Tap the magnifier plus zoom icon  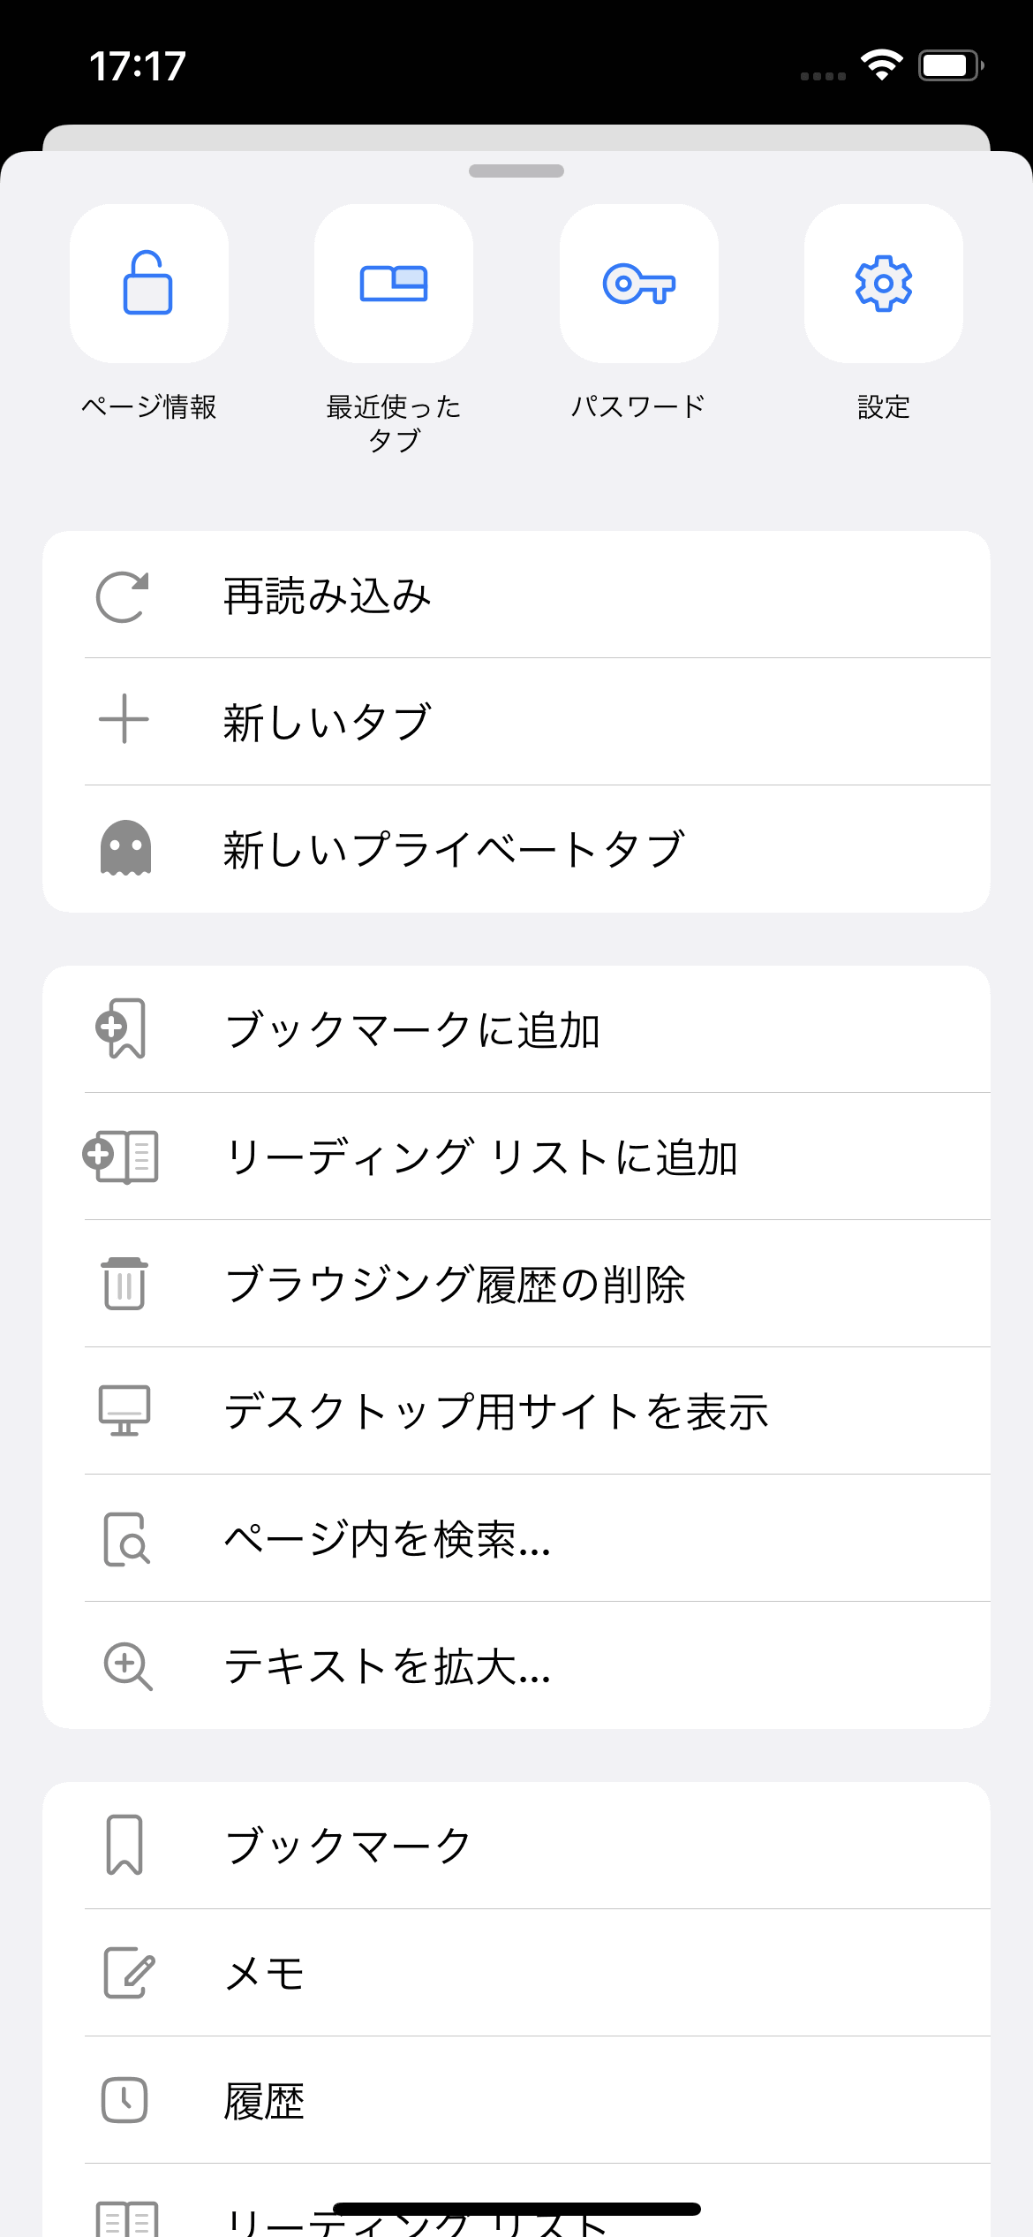point(127,1666)
